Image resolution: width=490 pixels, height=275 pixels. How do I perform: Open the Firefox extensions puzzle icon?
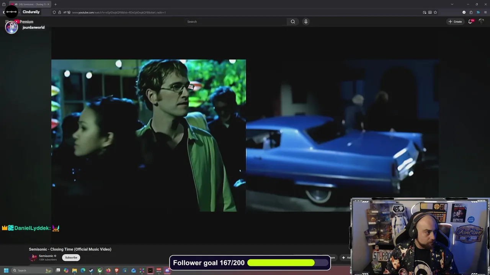point(471,12)
